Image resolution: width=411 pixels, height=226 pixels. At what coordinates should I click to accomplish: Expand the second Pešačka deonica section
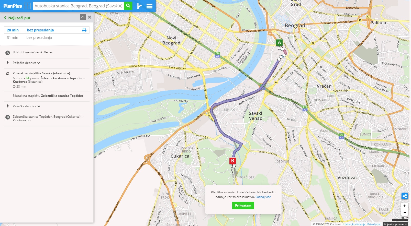click(x=27, y=106)
